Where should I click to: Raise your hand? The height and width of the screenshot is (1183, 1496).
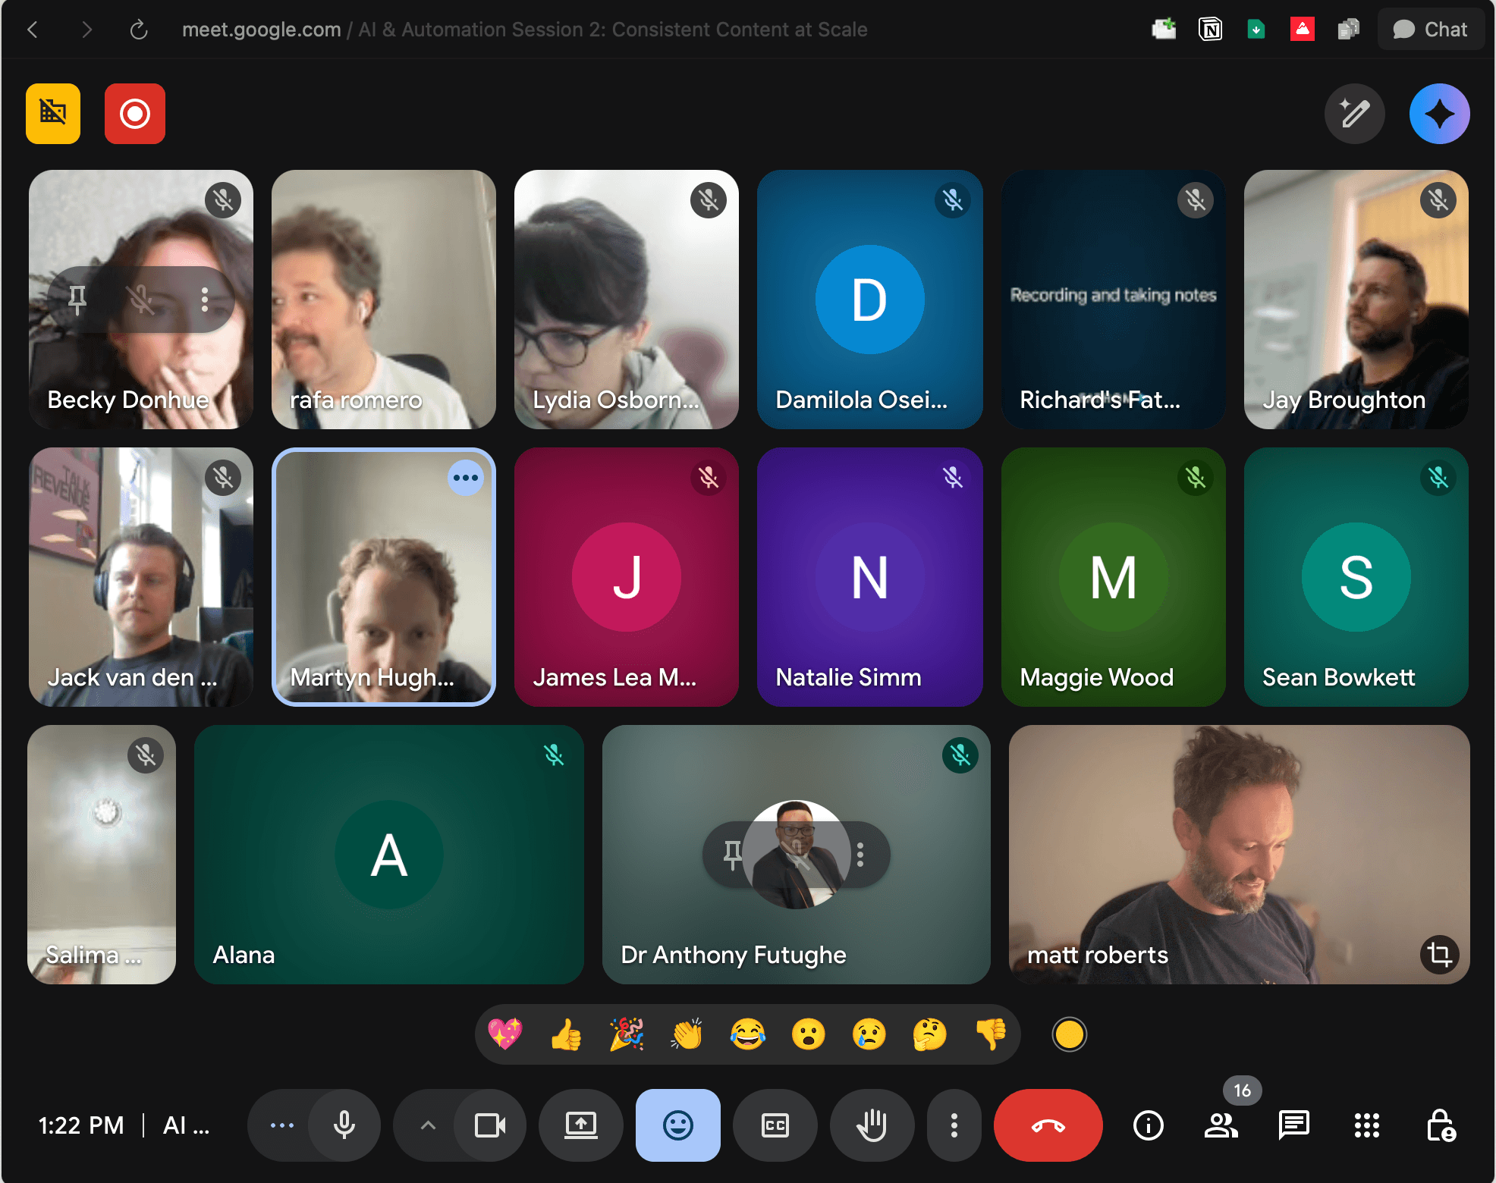click(872, 1125)
